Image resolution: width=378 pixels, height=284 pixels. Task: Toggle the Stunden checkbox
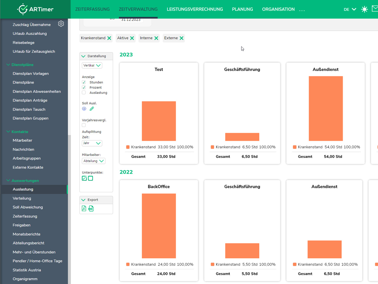click(x=84, y=82)
